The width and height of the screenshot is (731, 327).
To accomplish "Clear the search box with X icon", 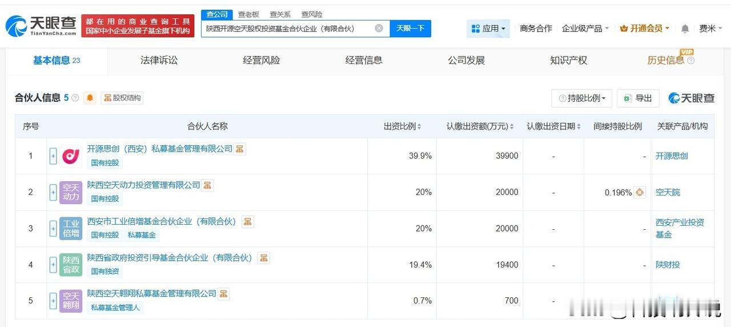I will click(379, 28).
